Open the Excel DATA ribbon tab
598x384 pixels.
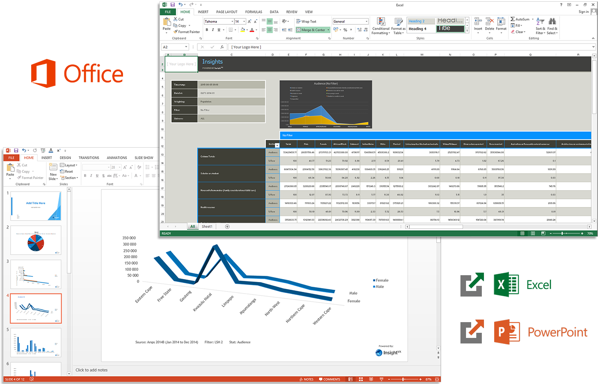274,12
